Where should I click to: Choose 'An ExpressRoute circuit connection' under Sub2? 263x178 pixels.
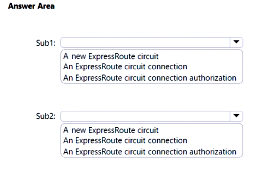125,141
